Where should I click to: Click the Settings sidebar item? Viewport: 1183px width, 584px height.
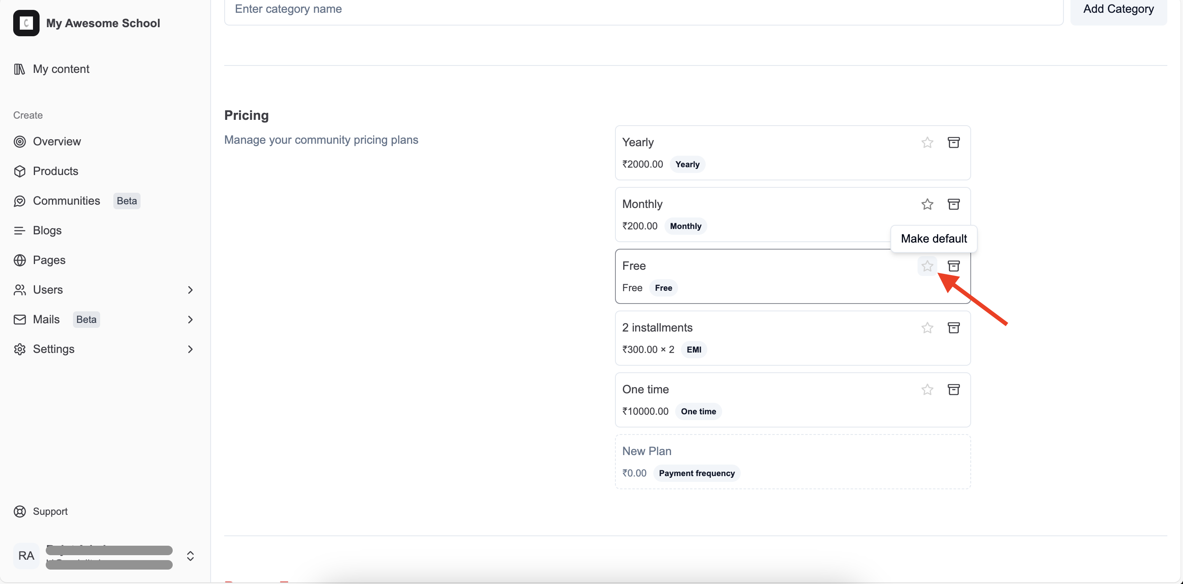44,349
